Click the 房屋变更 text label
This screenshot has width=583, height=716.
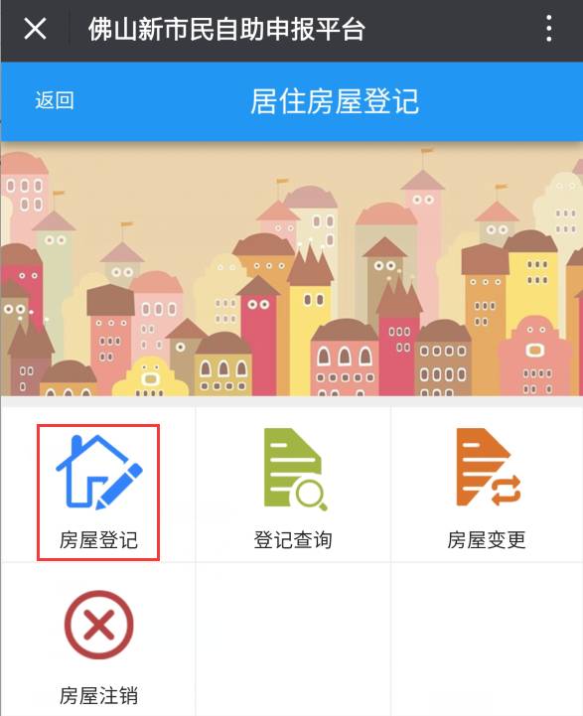[x=487, y=540]
